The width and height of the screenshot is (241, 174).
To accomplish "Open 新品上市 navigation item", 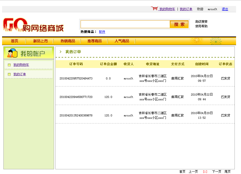I will coord(41,41).
